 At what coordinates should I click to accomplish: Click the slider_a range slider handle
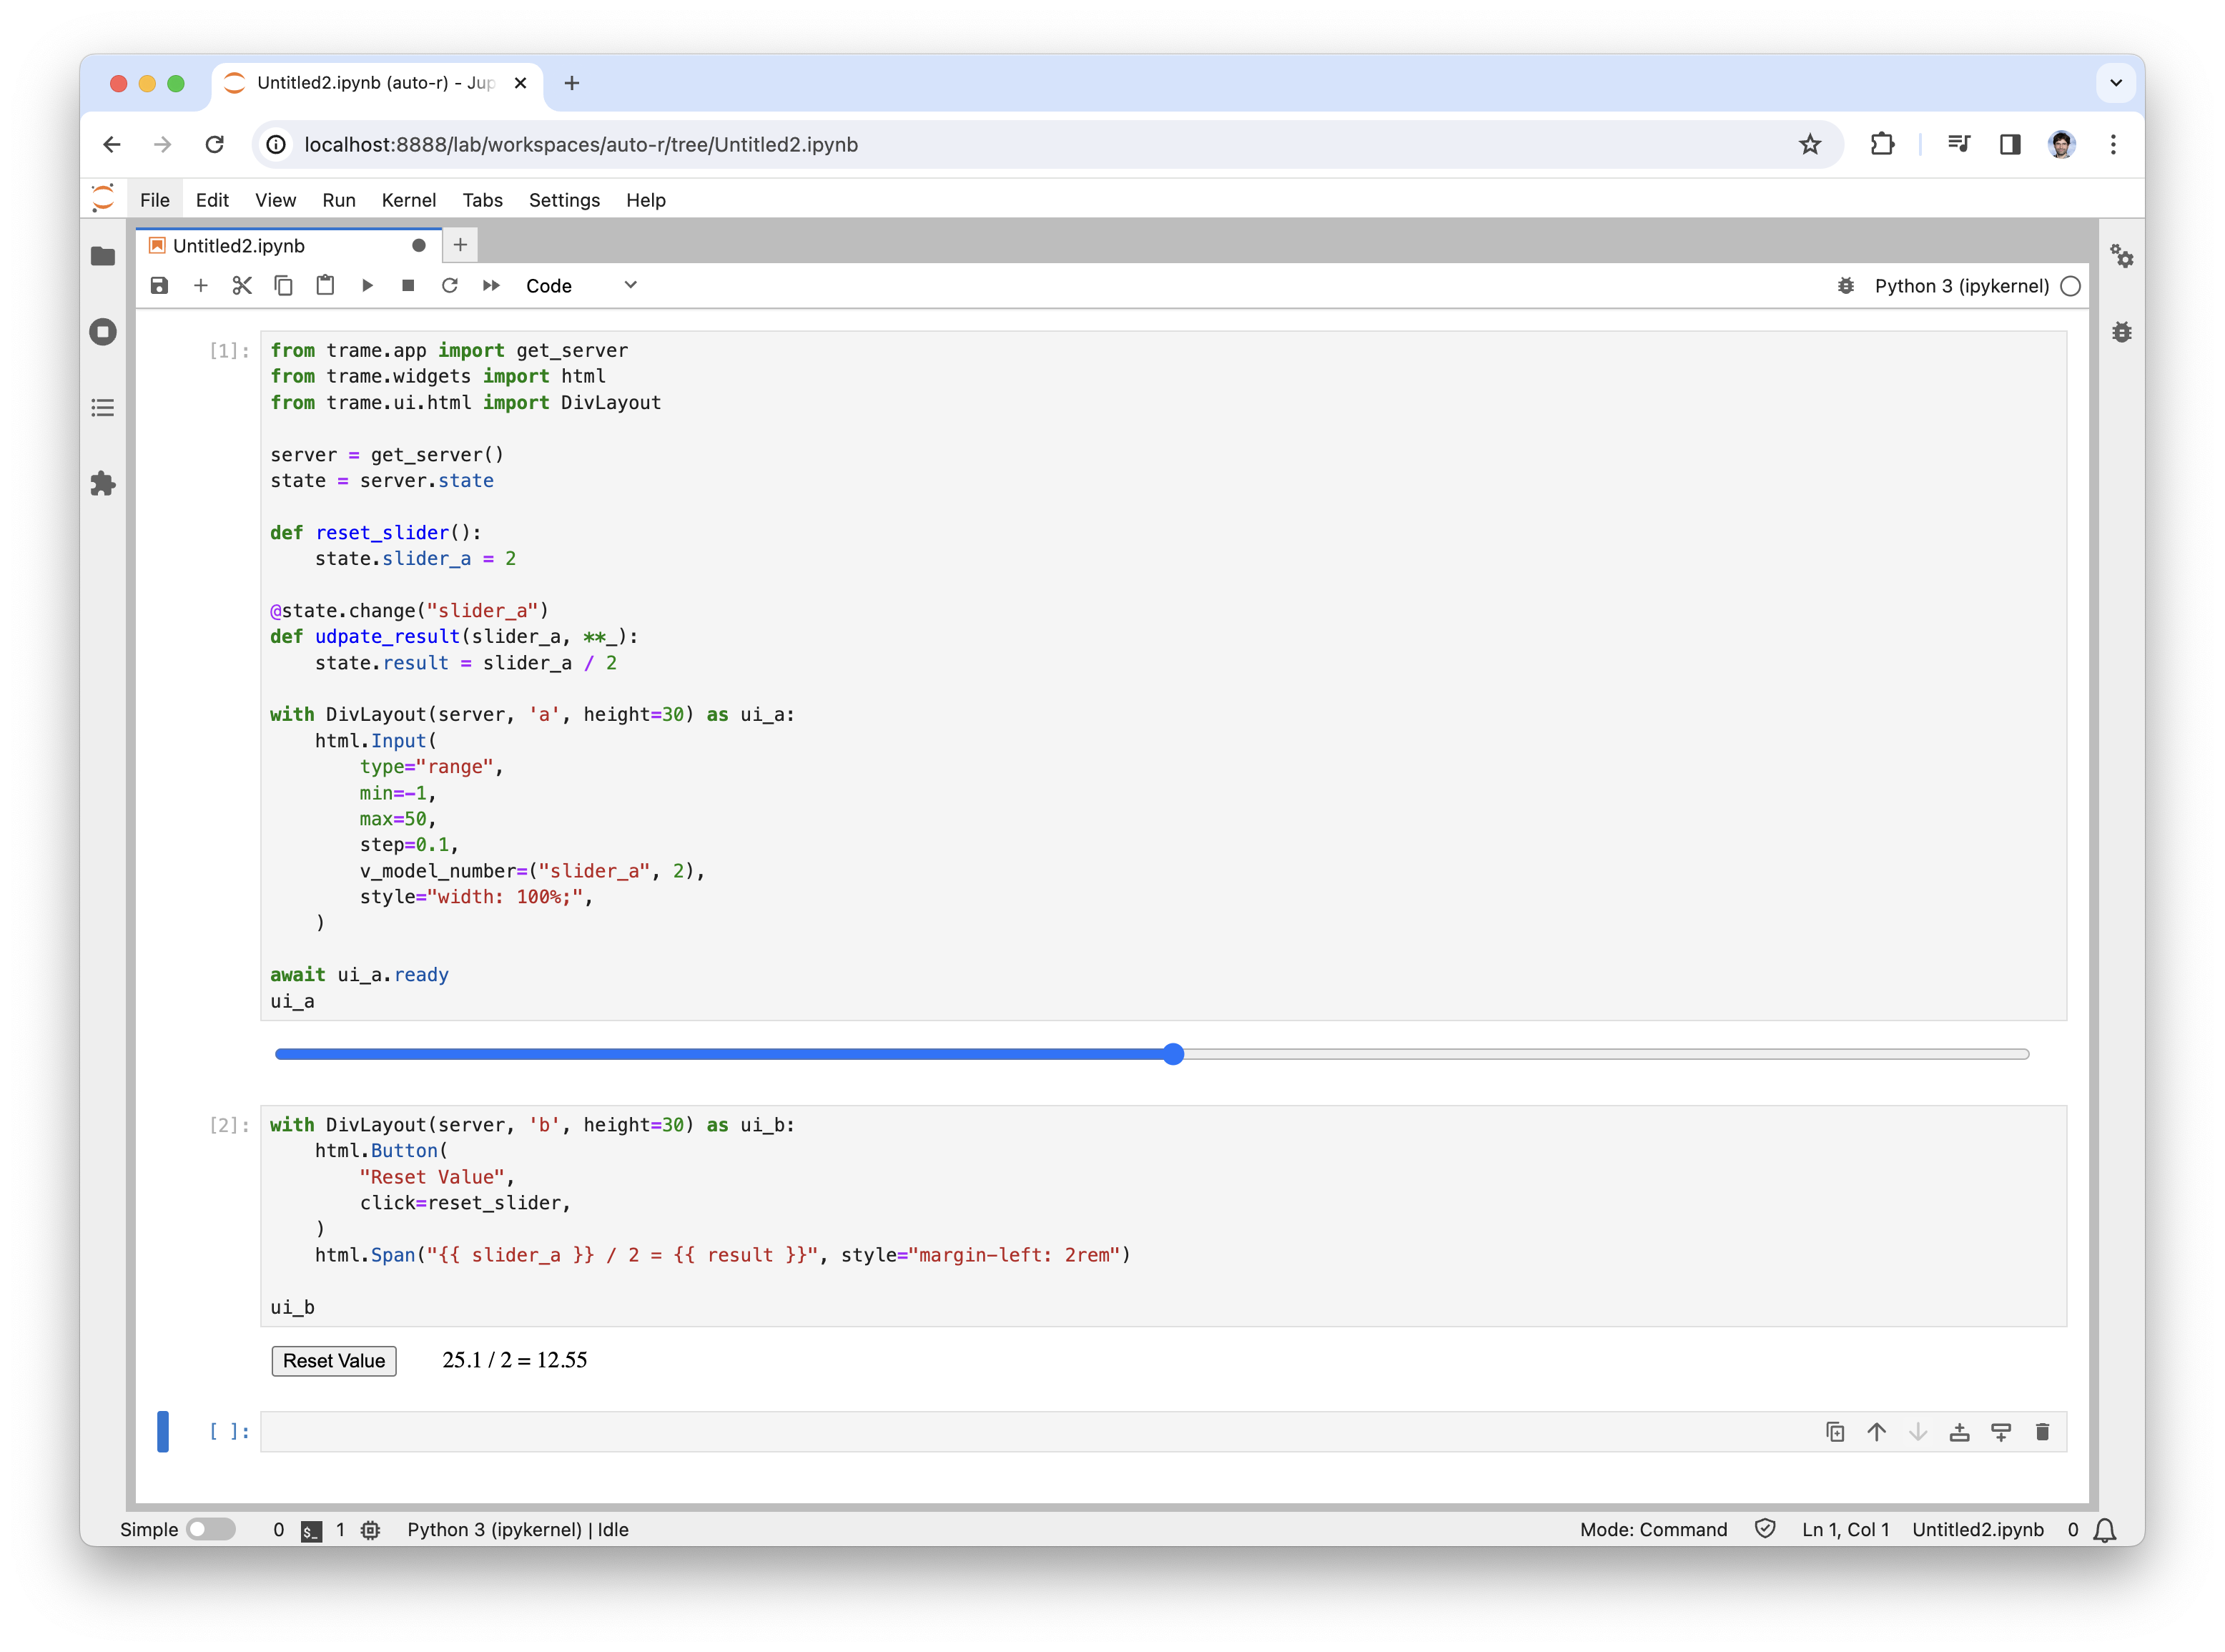[1173, 1054]
